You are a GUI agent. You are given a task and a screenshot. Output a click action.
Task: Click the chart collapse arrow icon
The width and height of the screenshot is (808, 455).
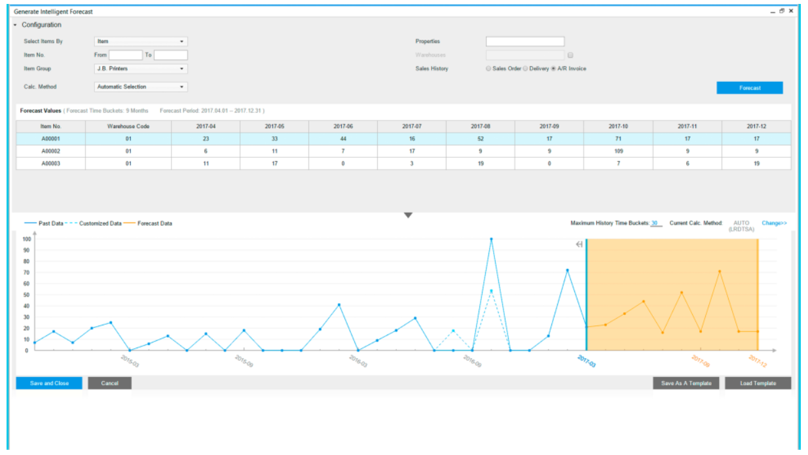click(x=408, y=215)
